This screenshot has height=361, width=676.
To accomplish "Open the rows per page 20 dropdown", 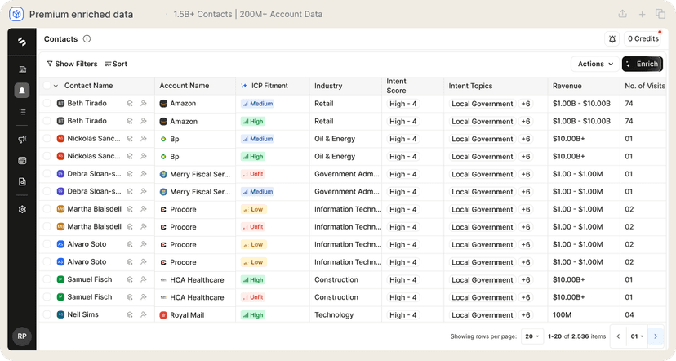I will (x=532, y=336).
